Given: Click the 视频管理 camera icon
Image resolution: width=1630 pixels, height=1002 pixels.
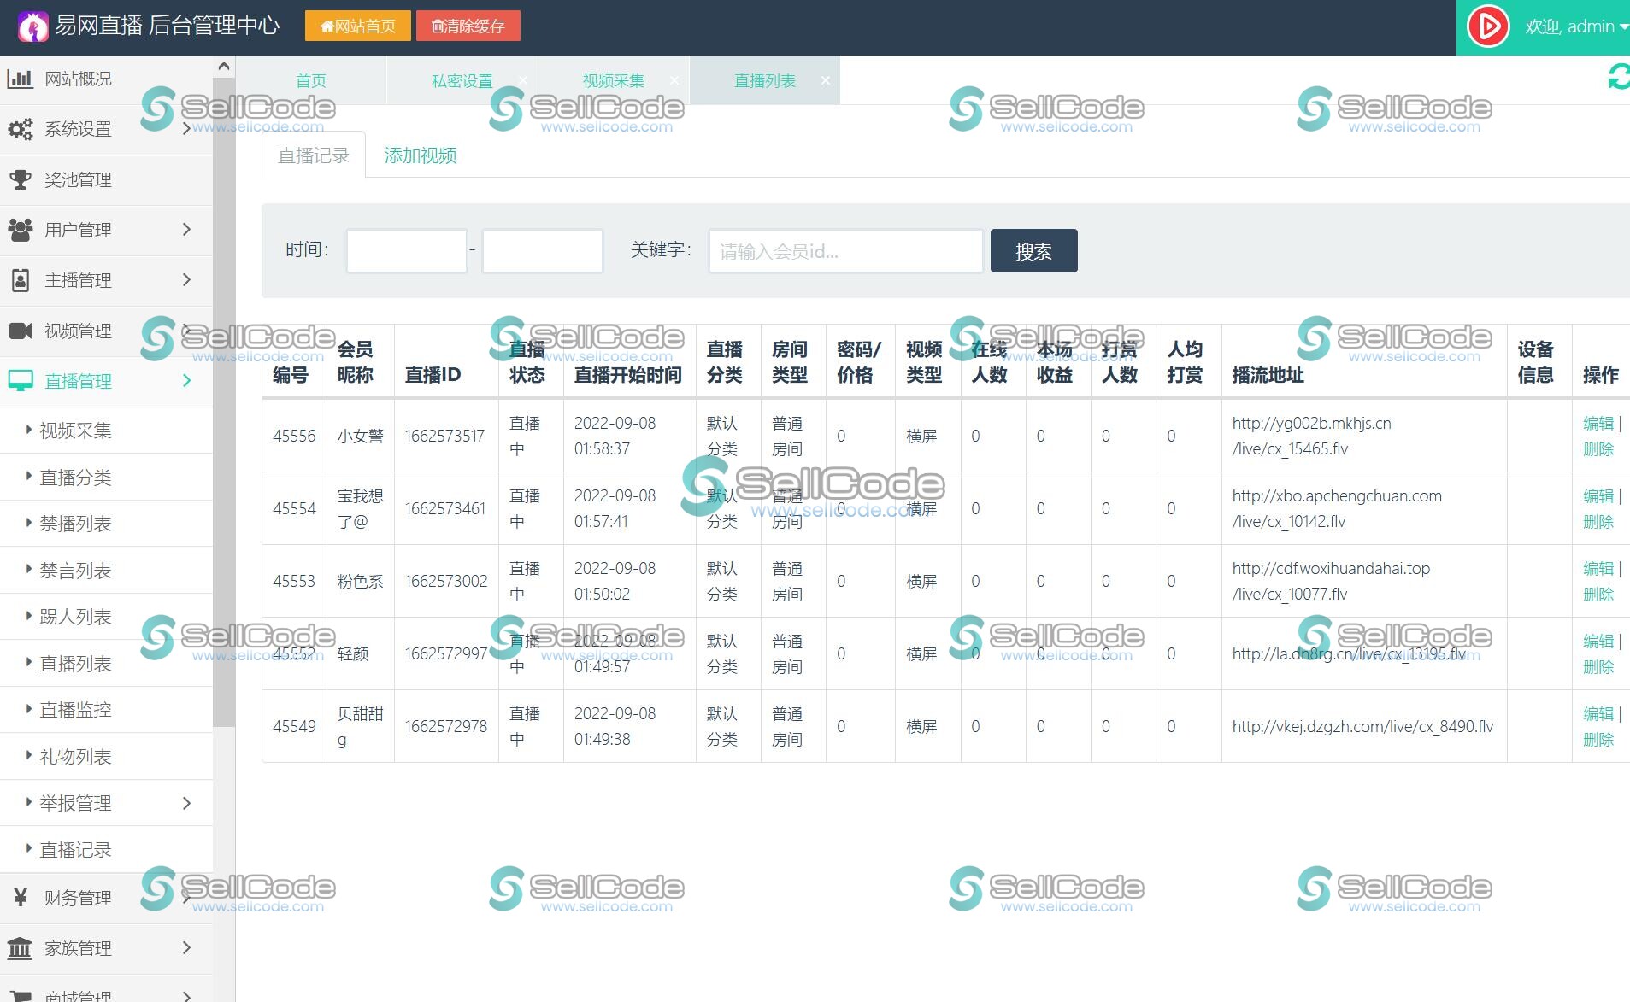Looking at the screenshot, I should [20, 331].
